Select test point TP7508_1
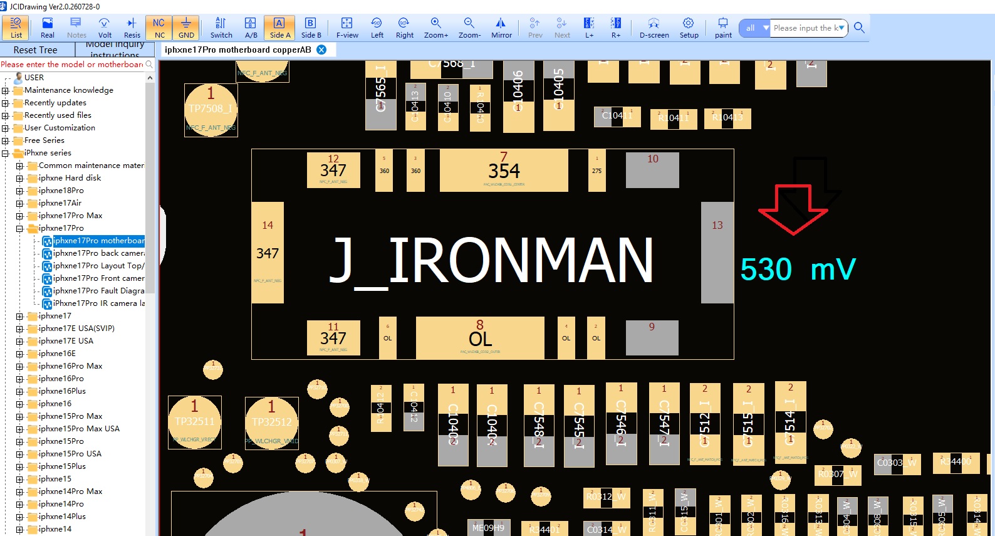This screenshot has height=536, width=995. point(211,109)
